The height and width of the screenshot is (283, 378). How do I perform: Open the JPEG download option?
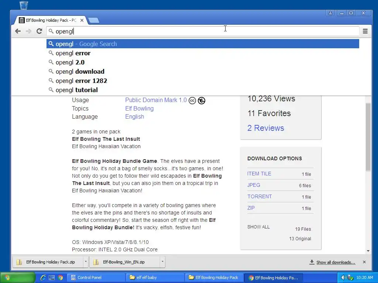point(254,185)
